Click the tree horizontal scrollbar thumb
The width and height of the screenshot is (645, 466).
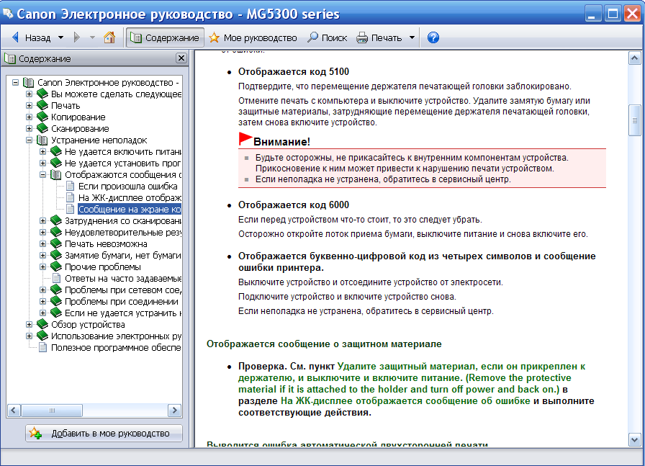coord(52,411)
